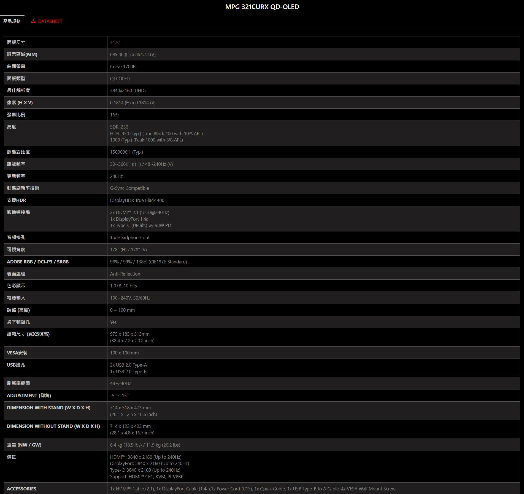The height and width of the screenshot is (494, 524).
Task: Click the 3840x2160 (UHD) resolution value
Action: (x=128, y=90)
